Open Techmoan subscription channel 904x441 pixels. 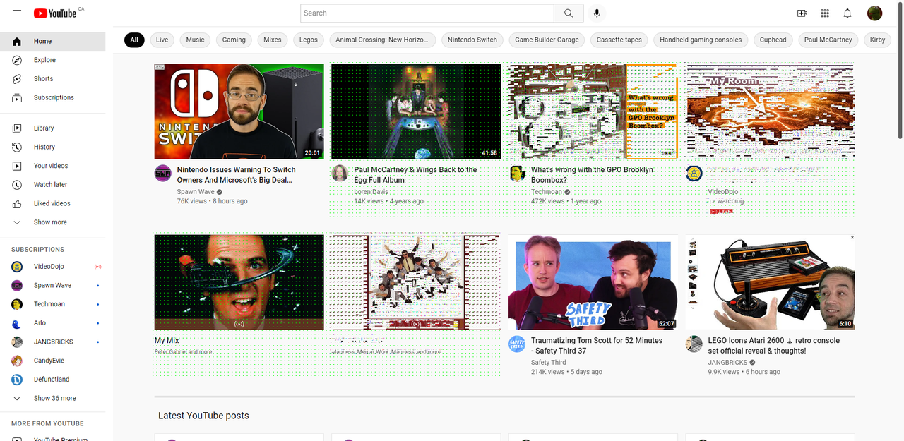tap(53, 304)
